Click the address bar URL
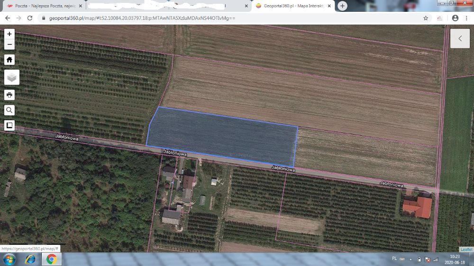 pos(142,18)
